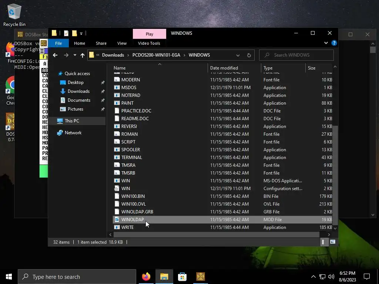The height and width of the screenshot is (284, 379).
Task: Open the Share ribbon tab
Action: click(x=101, y=43)
